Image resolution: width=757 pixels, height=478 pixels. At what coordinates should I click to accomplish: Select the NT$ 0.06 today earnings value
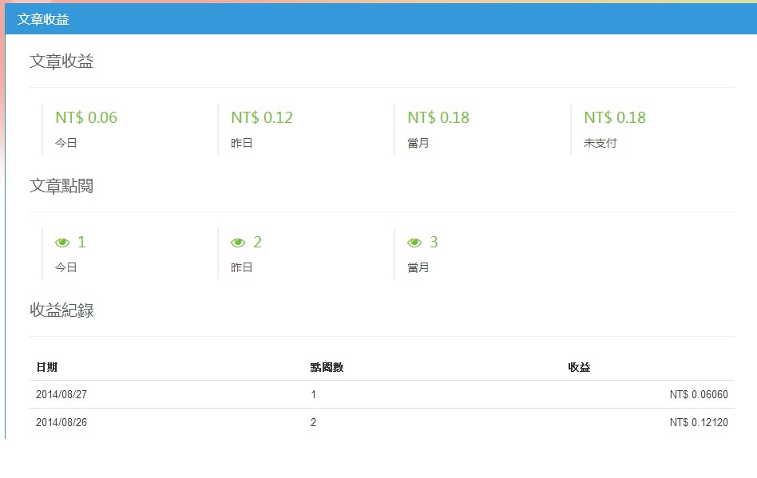86,117
